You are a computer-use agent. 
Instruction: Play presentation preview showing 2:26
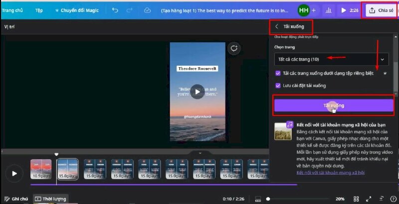coord(350,10)
